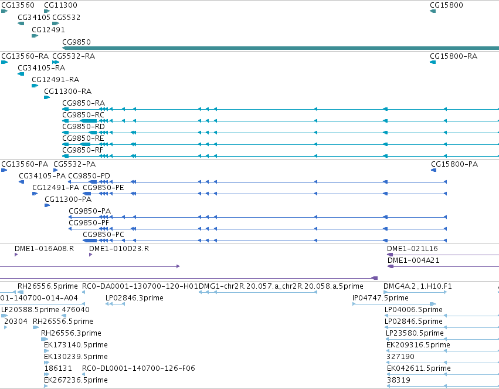Click the 186131 EST label
This screenshot has width=499, height=389.
pos(58,368)
